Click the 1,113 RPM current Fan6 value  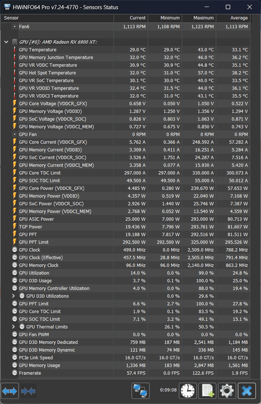(x=134, y=27)
